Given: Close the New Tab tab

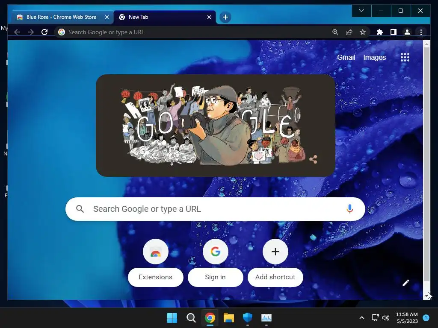Looking at the screenshot, I should 209,17.
